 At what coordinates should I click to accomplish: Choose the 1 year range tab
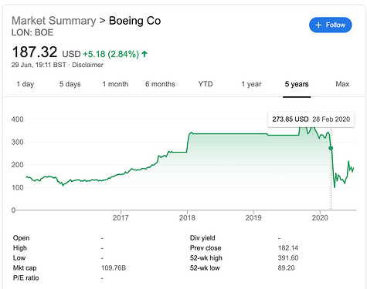(251, 84)
